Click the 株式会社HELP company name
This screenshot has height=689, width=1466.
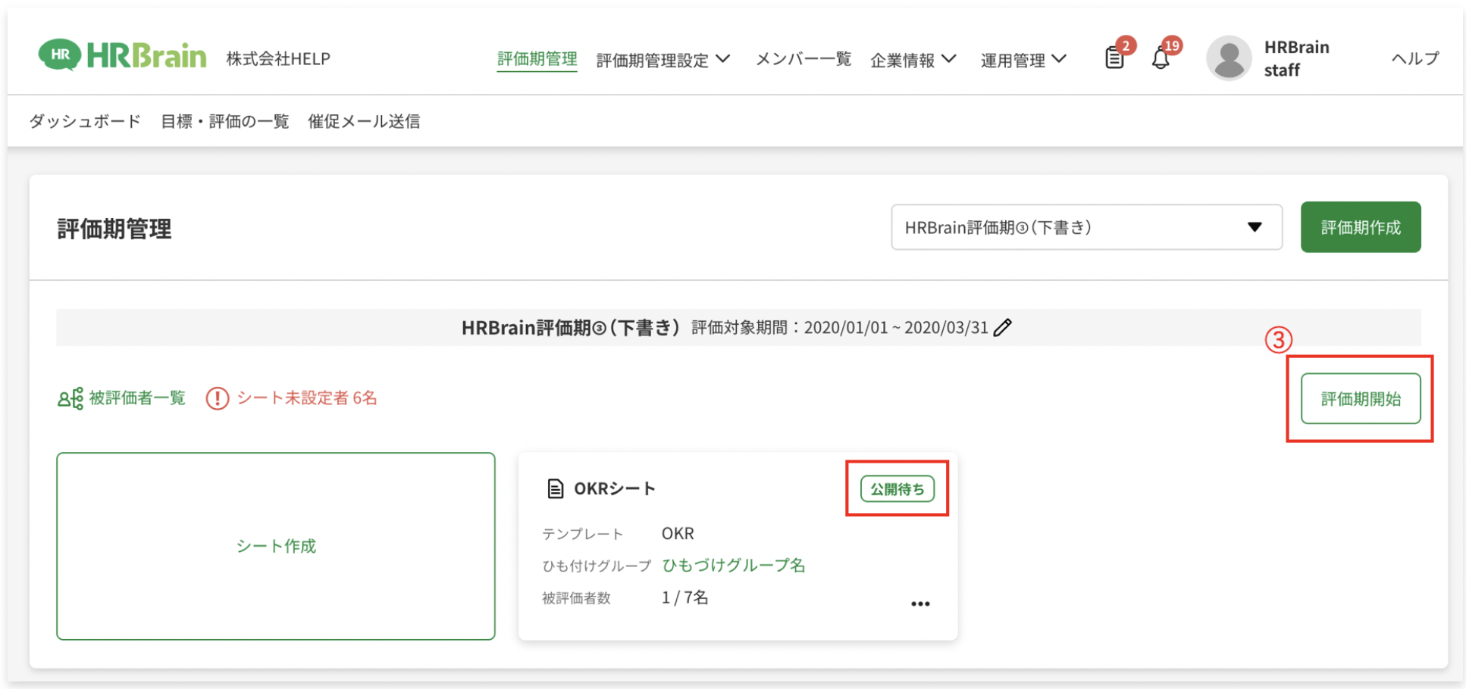click(278, 58)
